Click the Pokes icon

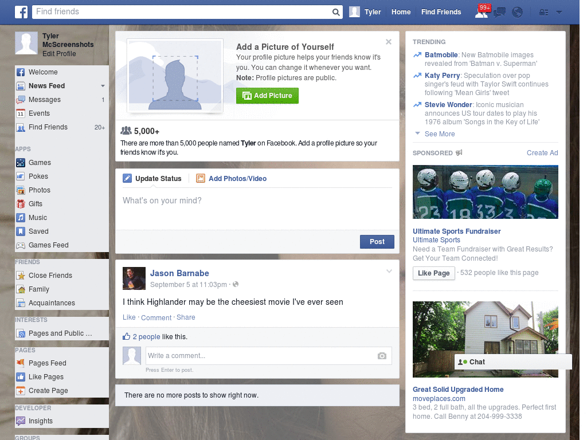click(21, 176)
